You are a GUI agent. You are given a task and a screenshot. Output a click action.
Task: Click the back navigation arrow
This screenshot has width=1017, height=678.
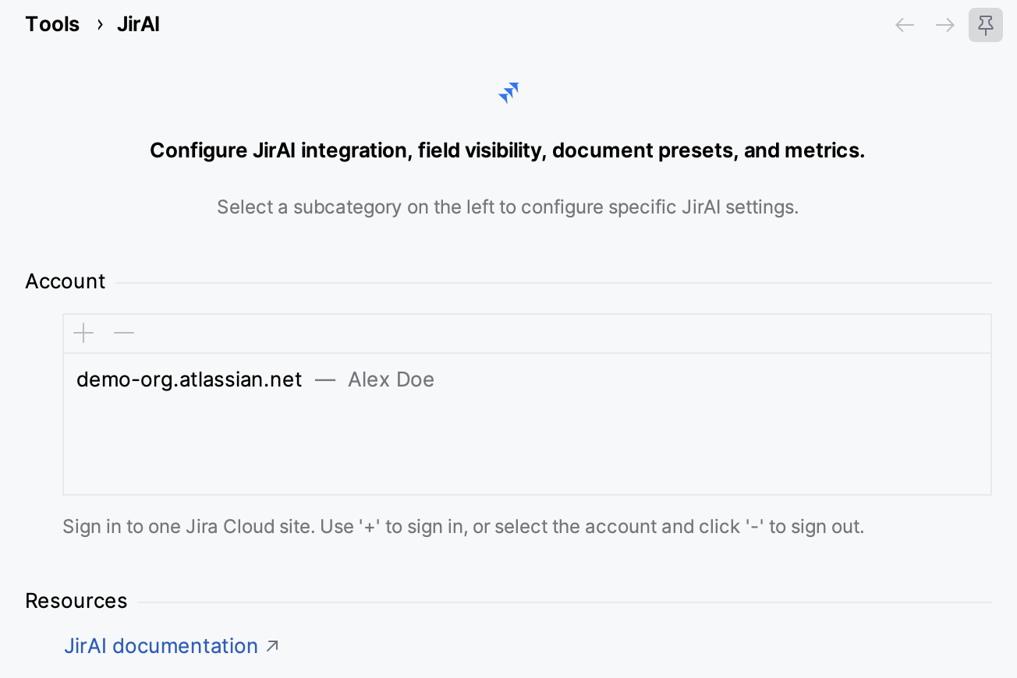click(905, 25)
